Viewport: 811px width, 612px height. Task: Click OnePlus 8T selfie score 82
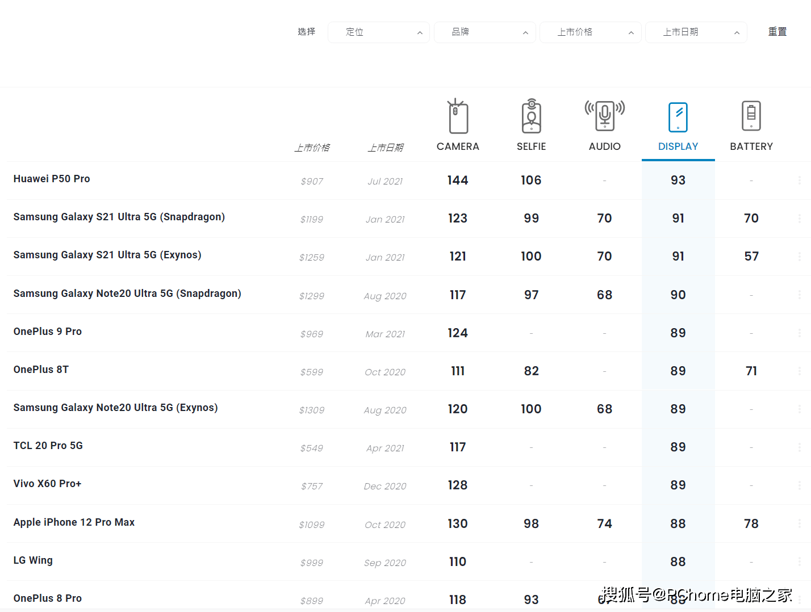pos(531,371)
